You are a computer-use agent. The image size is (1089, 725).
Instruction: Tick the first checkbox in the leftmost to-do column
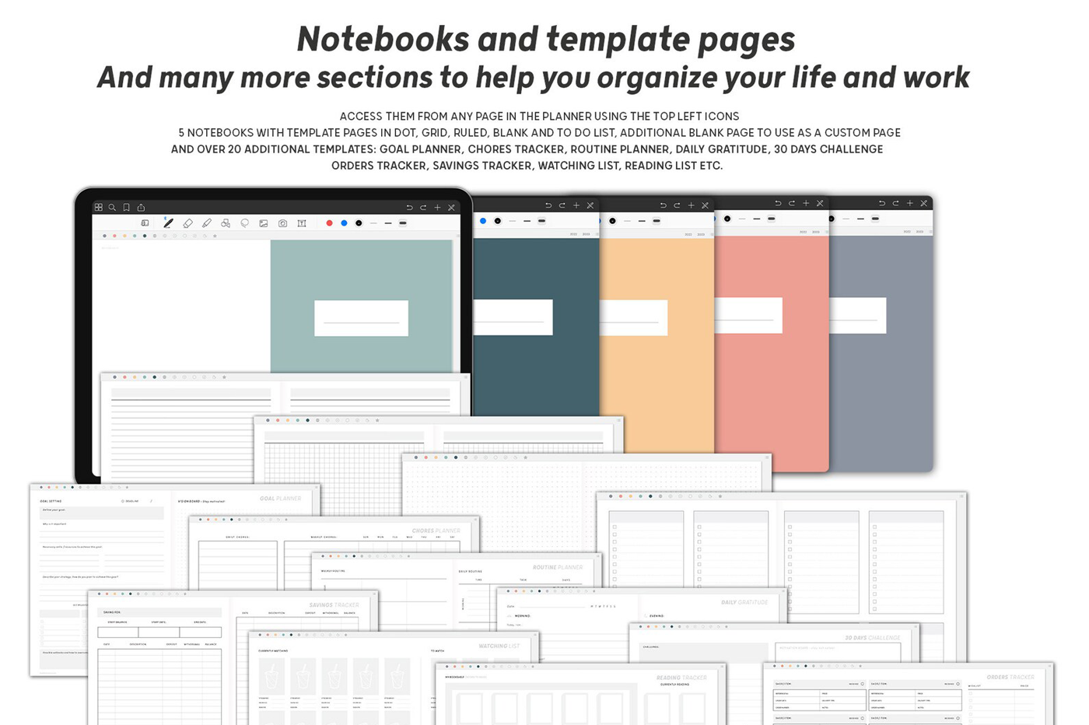pyautogui.click(x=615, y=527)
